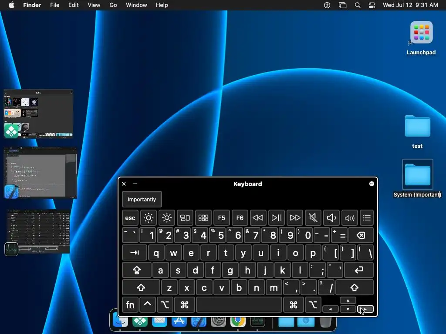Insert the 'Importantly' typing suggestion
The height and width of the screenshot is (334, 446).
pyautogui.click(x=142, y=199)
